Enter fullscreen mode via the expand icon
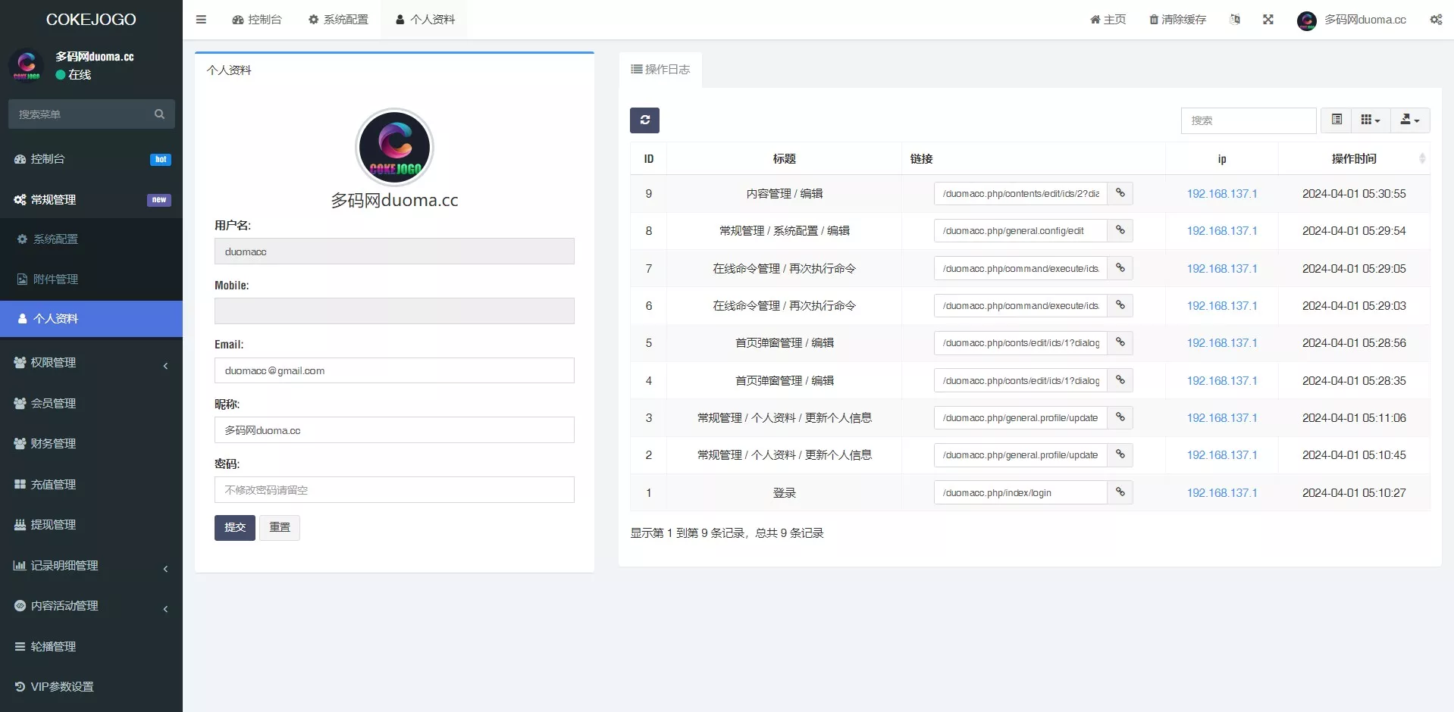Screen dimensions: 1454x712 tap(1268, 19)
